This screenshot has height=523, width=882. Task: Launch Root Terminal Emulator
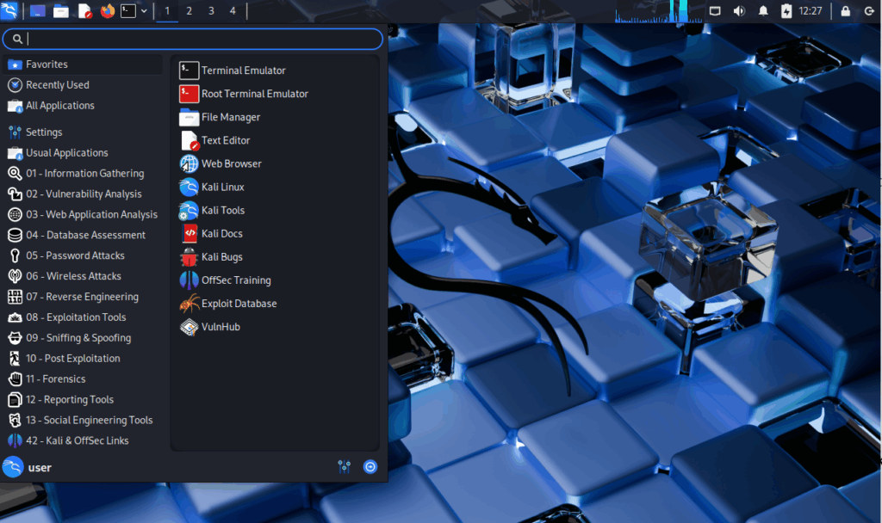275,94
